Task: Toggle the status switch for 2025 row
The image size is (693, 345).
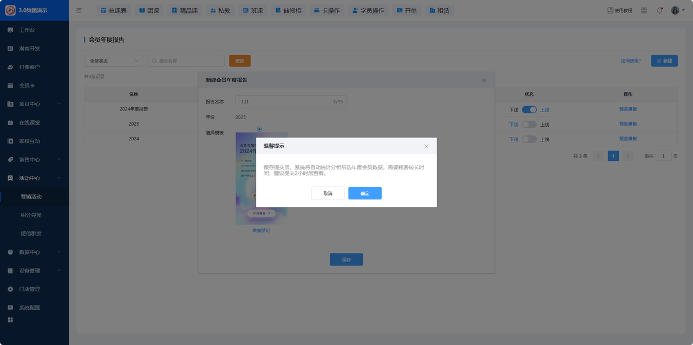Action: tap(529, 125)
